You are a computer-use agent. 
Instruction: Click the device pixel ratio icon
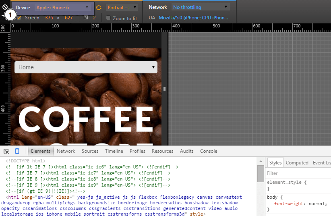(x=86, y=18)
